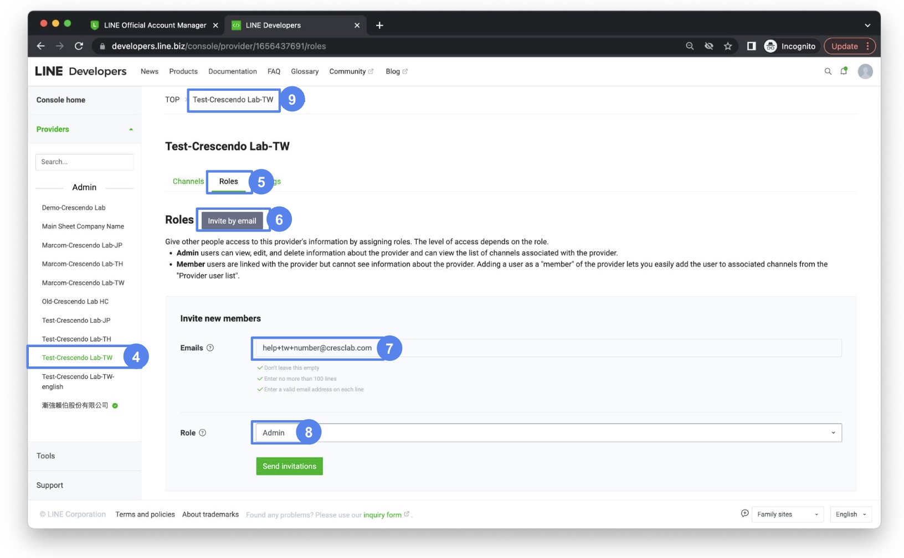
Task: Select Main Sheet Company Name provider
Action: pos(83,226)
